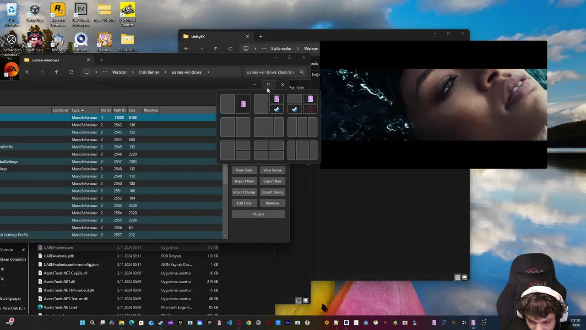Refresh the uabea-windows Explorer window
The image size is (586, 330).
[71, 72]
